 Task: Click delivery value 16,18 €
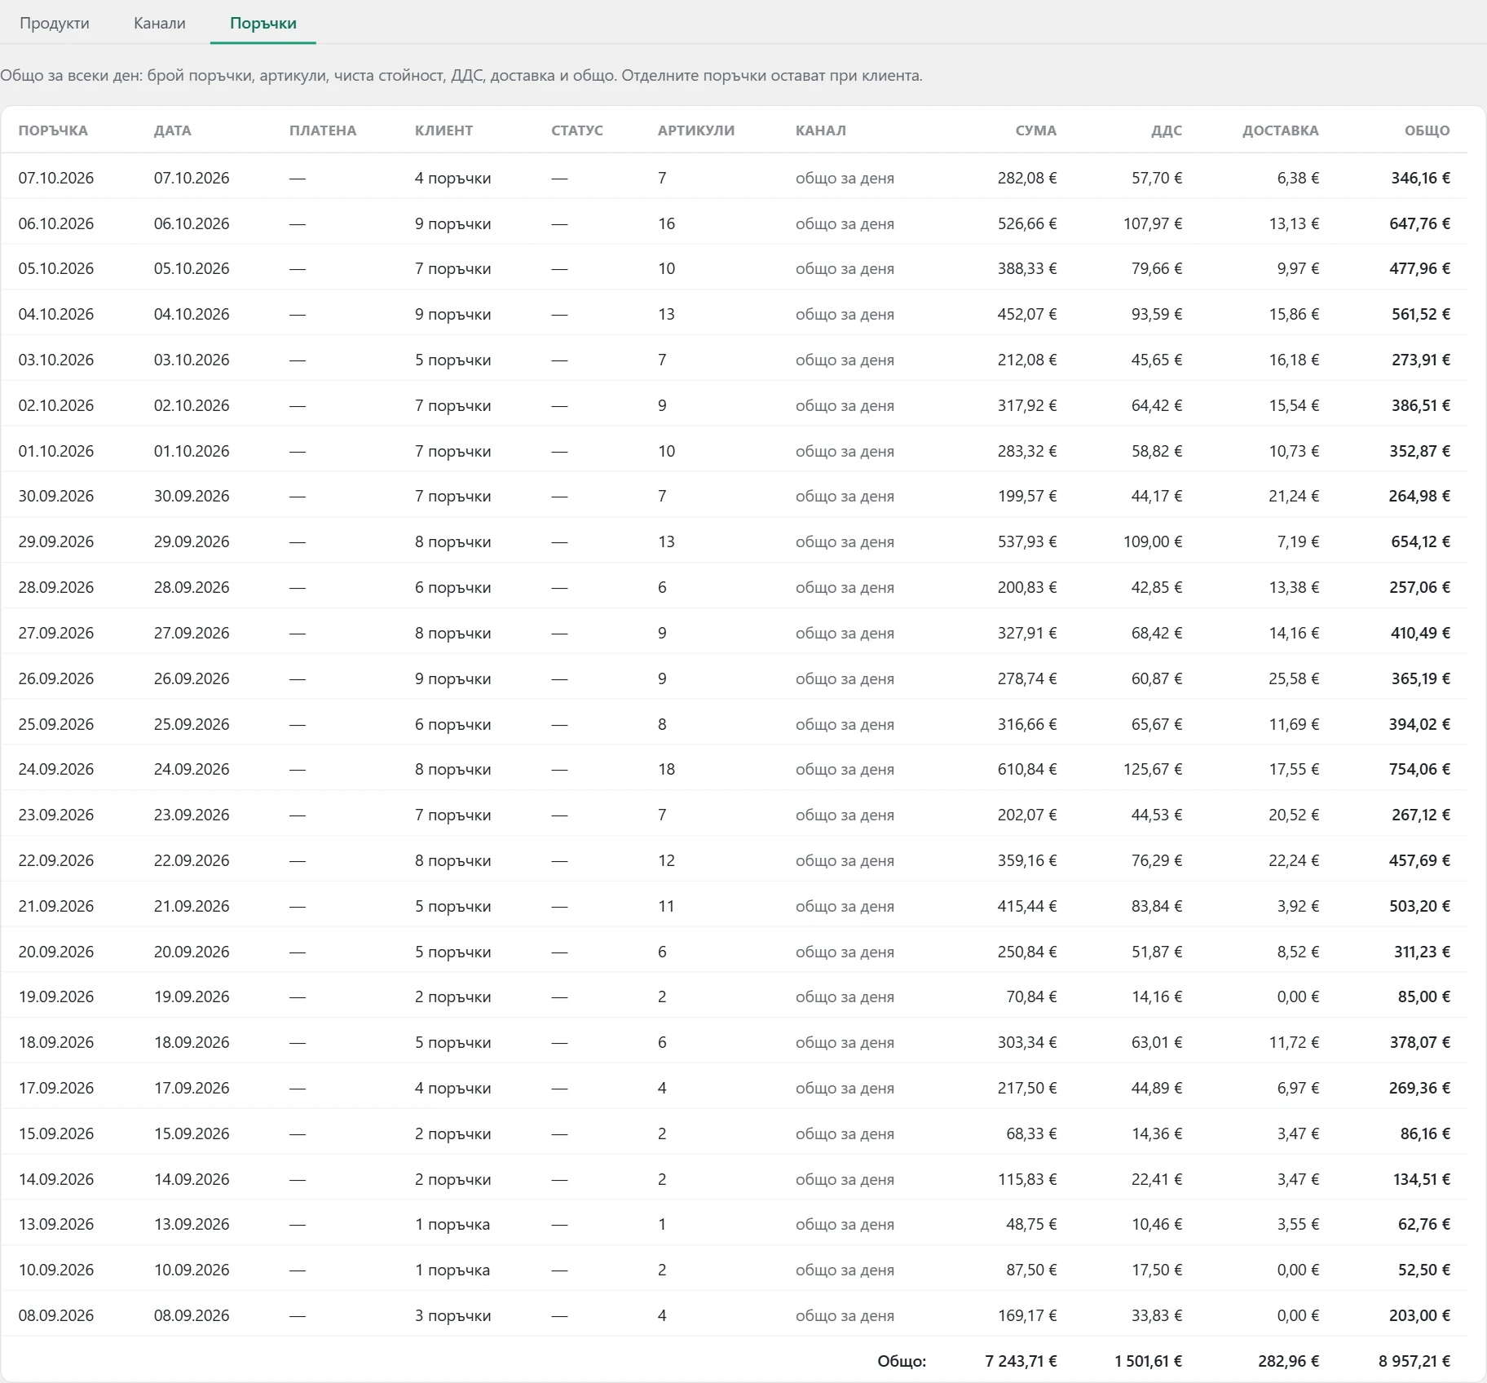(1294, 360)
